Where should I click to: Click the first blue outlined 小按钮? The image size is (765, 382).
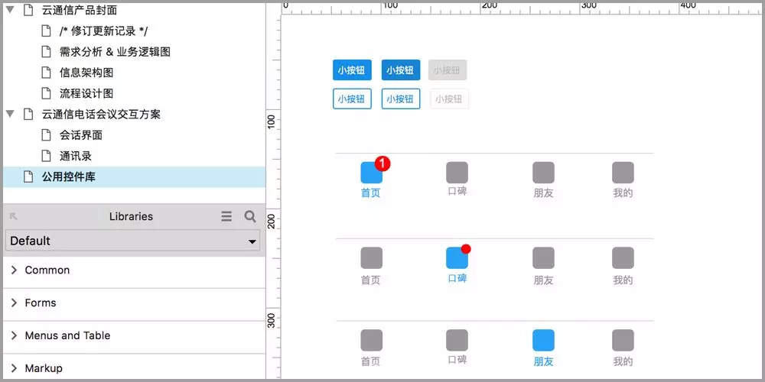click(352, 99)
